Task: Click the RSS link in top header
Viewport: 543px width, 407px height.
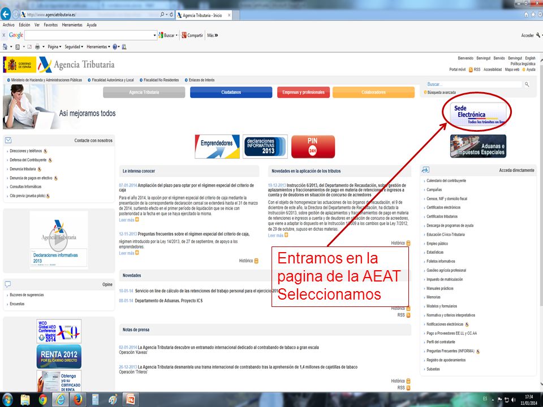Action: coord(477,70)
